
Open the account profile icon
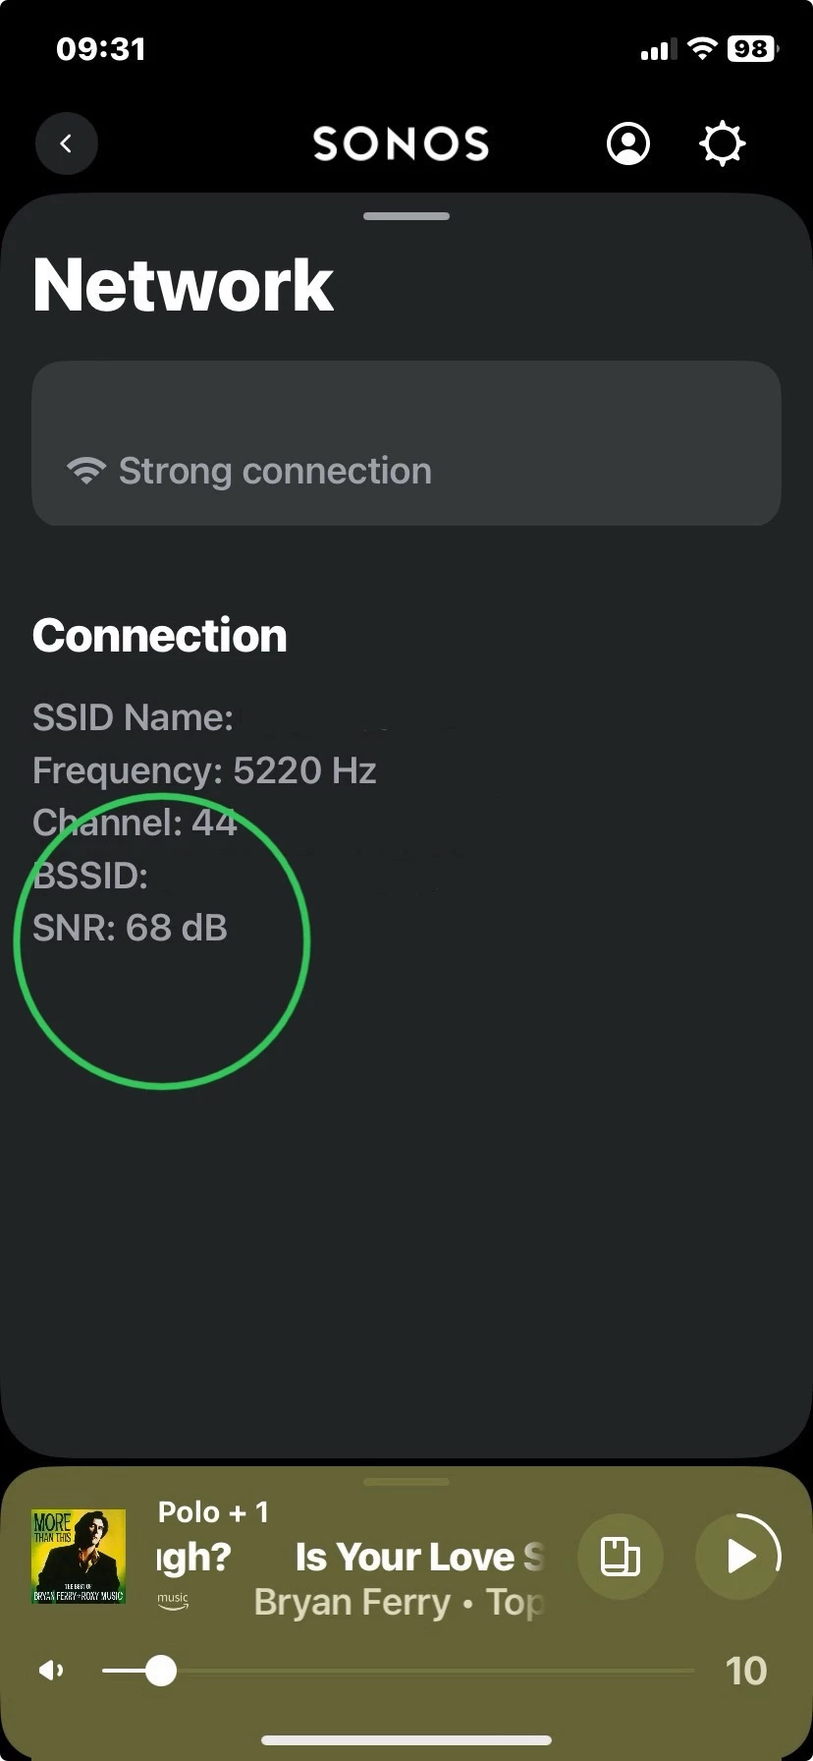point(628,143)
